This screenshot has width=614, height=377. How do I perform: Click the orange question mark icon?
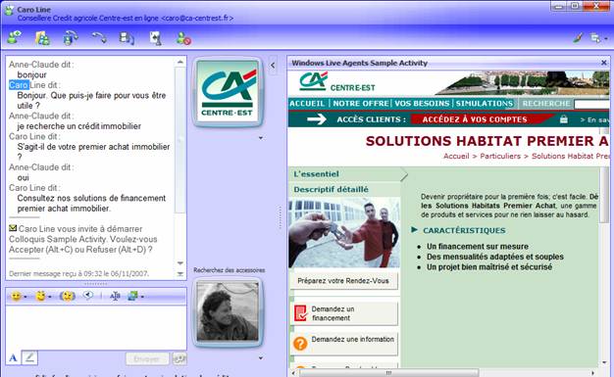pos(300,344)
